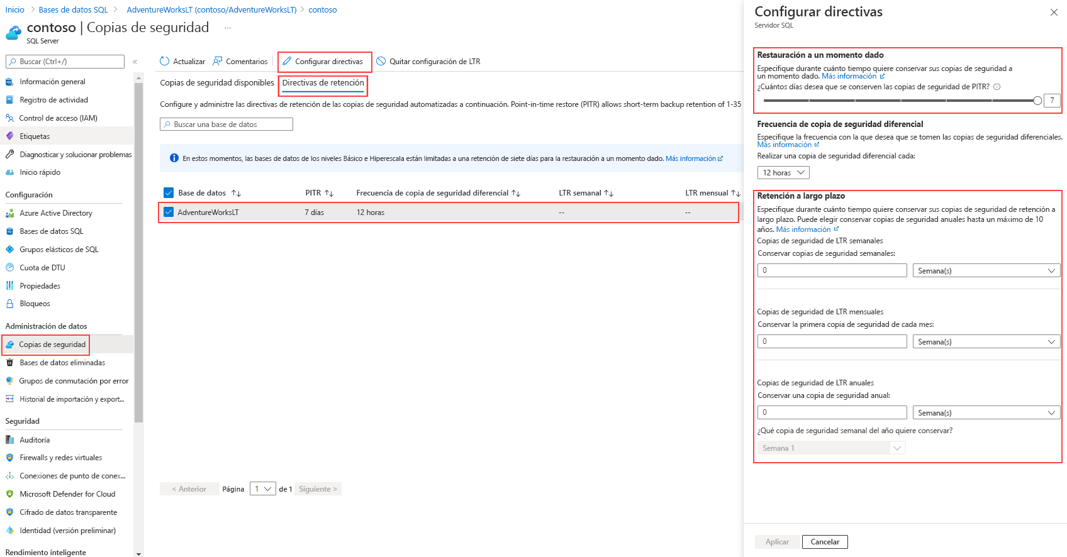The image size is (1067, 557).
Task: Click the Bases de datos SQL sidebar icon
Action: [9, 231]
